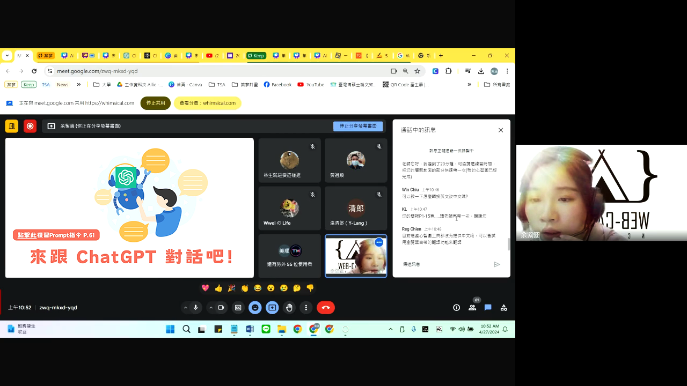Viewport: 687px width, 386px height.
Task: Open the in-call chat panel icon
Action: [487, 307]
